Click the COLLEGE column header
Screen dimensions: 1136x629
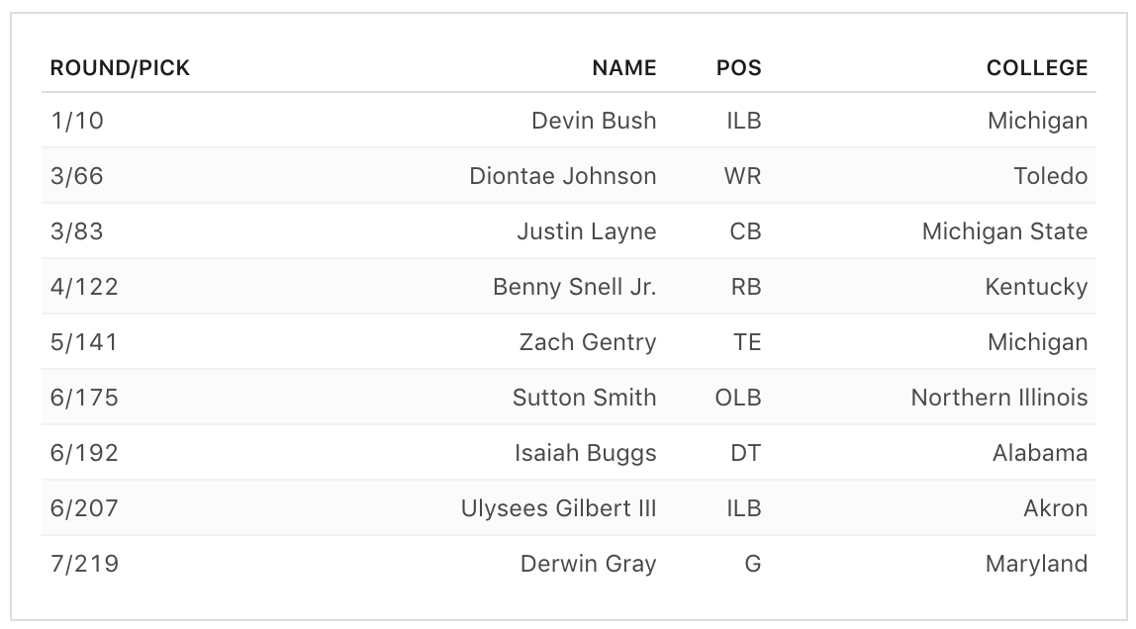(x=1036, y=68)
